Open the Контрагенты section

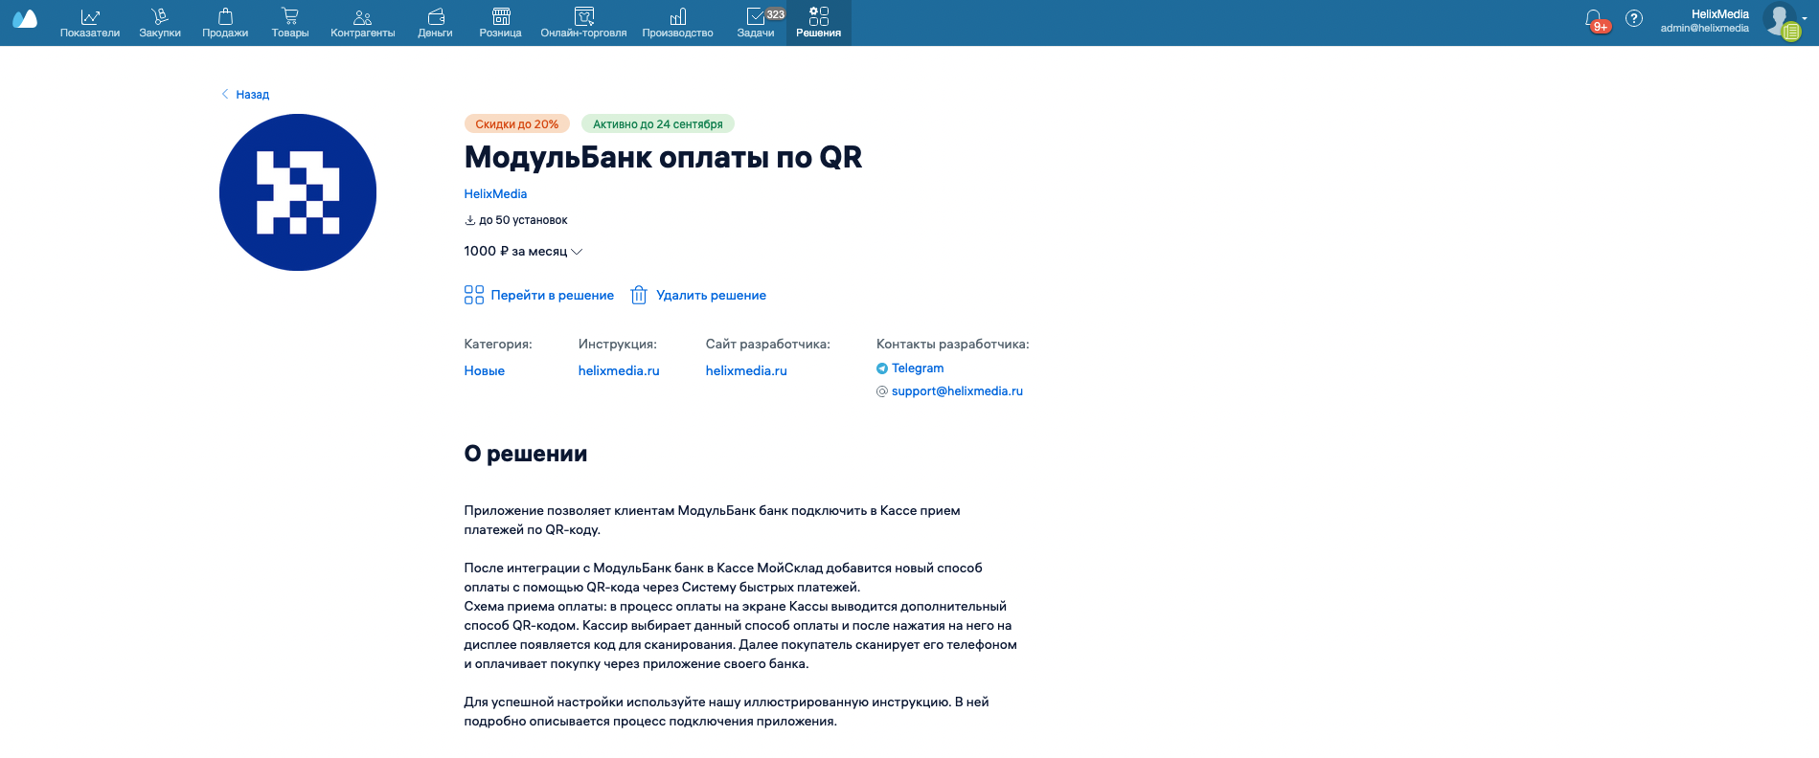tap(363, 23)
